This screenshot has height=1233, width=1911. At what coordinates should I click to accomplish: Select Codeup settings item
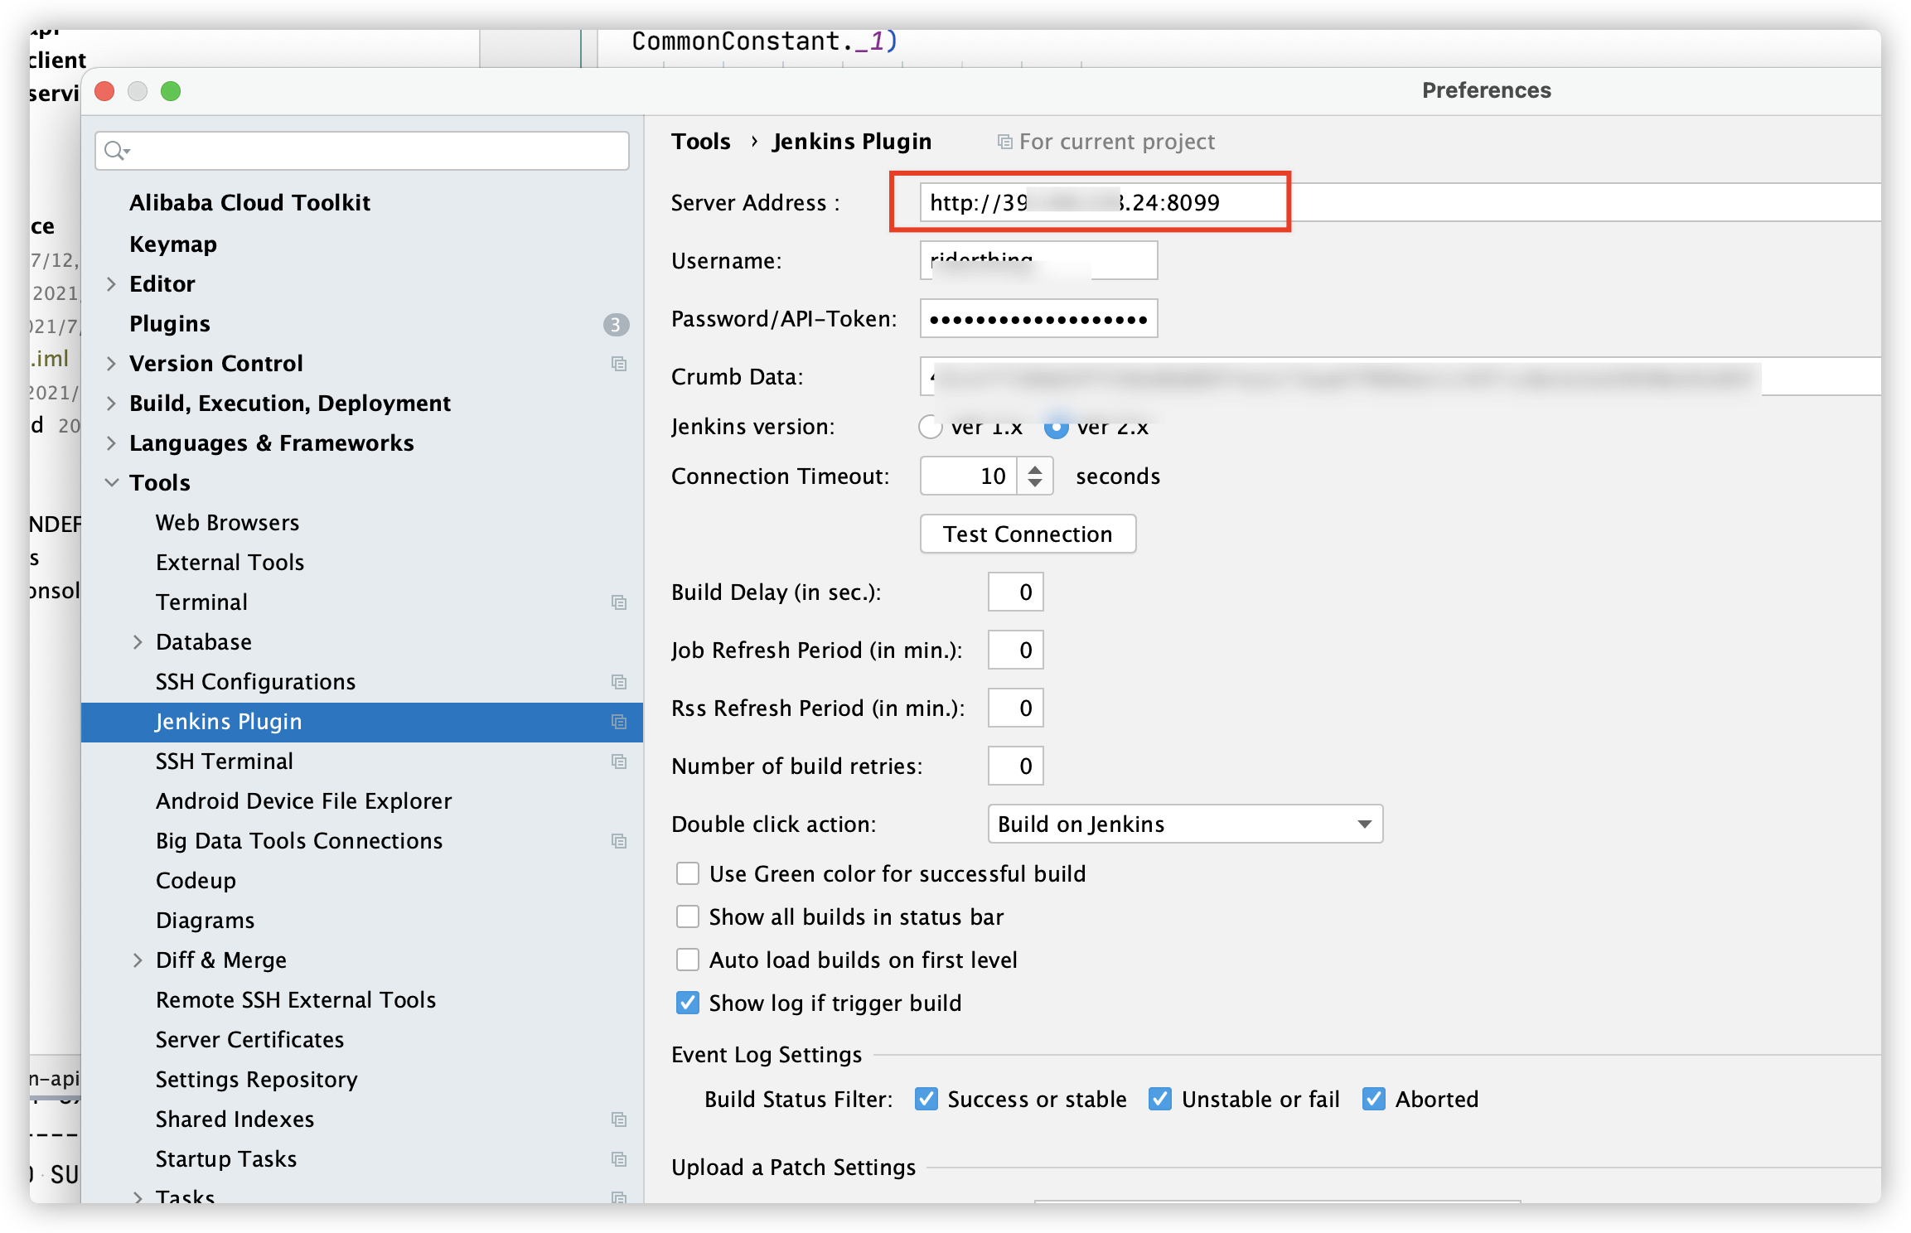pyautogui.click(x=196, y=881)
